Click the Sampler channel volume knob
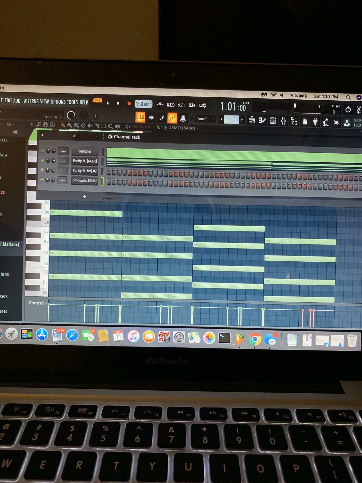Viewport: 362px width, 483px height. tap(54, 151)
